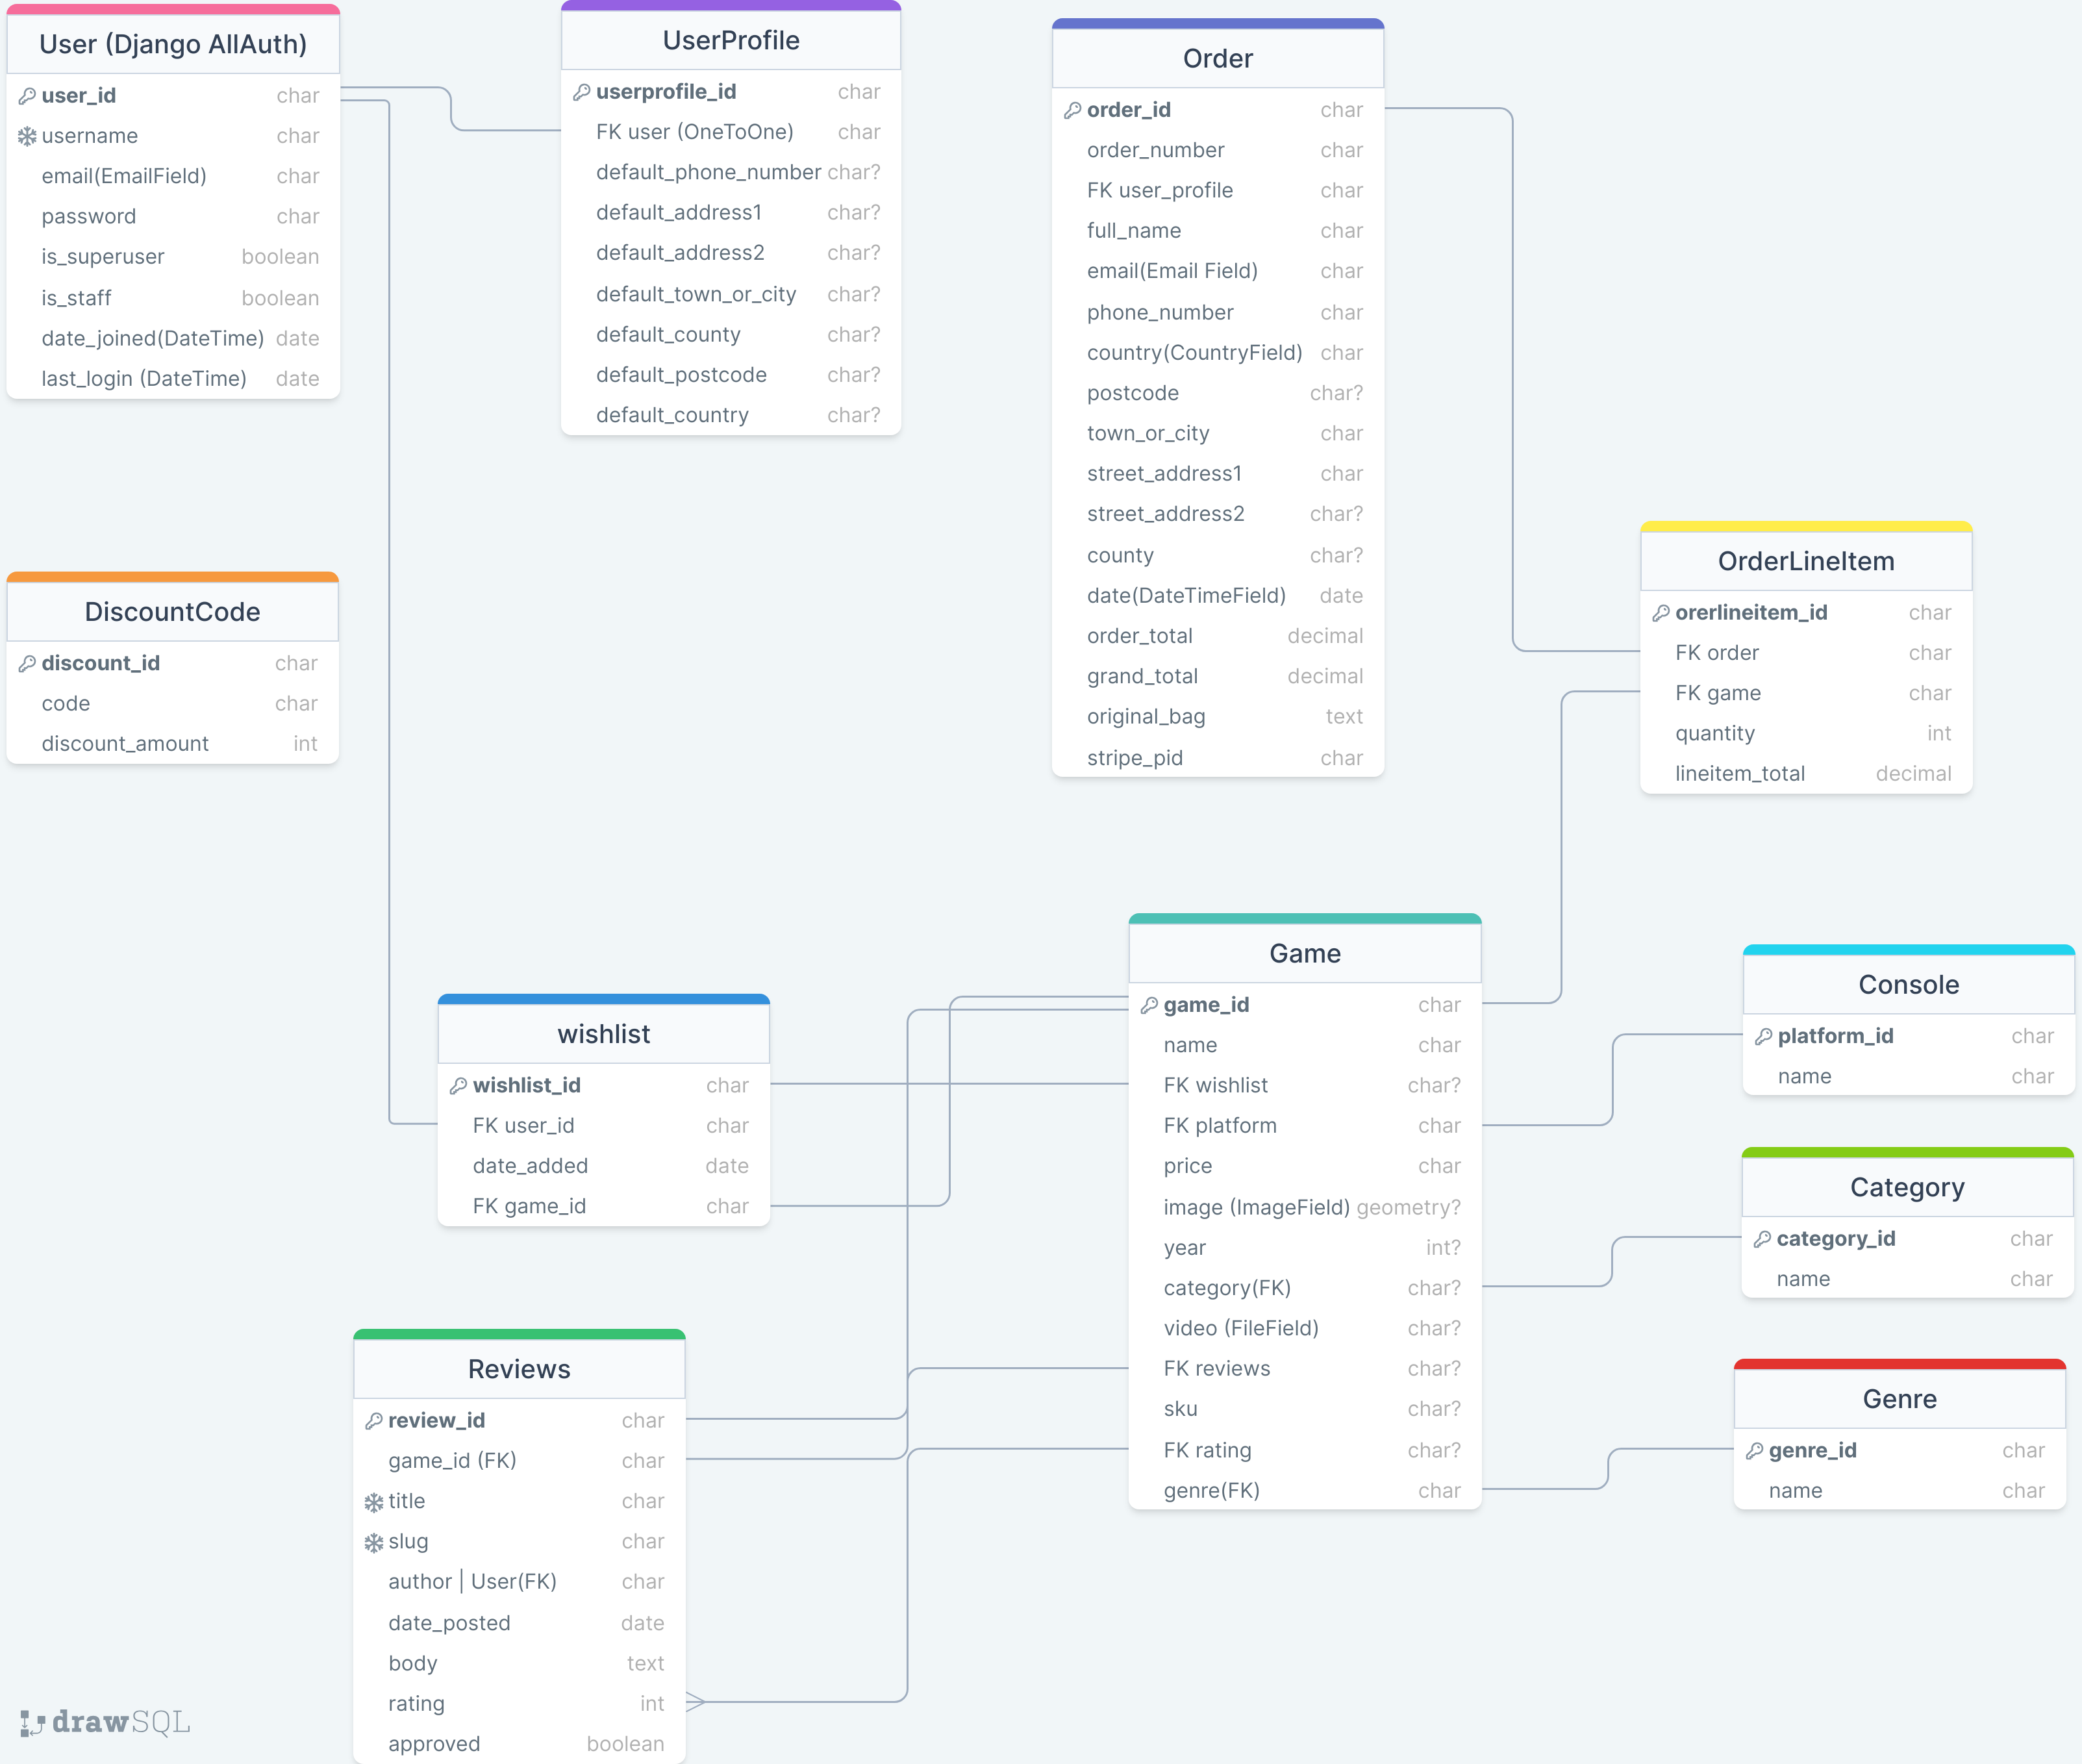
Task: Click the key icon next to order_id
Action: pyautogui.click(x=1072, y=110)
